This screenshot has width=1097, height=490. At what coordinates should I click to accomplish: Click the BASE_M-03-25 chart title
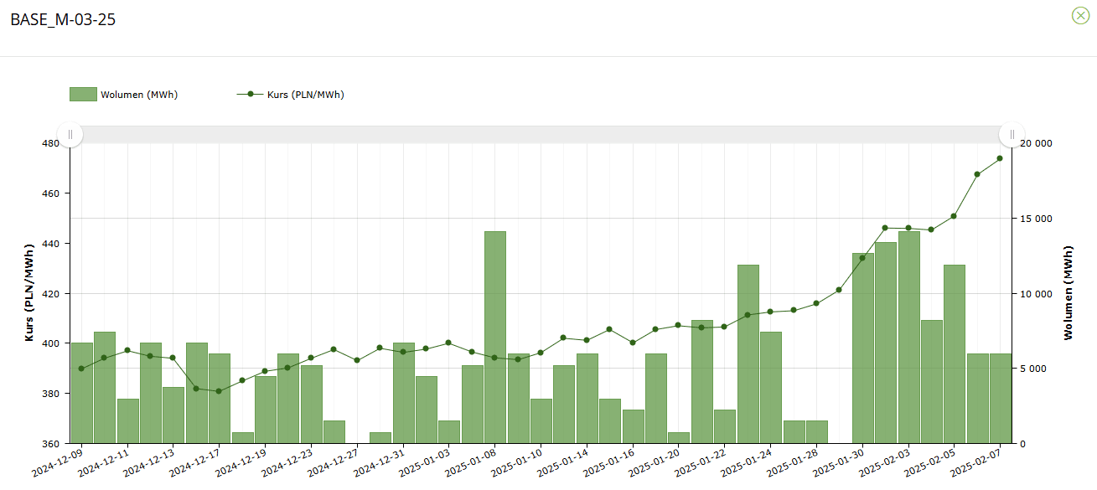[x=63, y=20]
